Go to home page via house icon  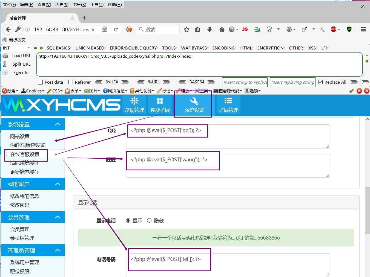pos(222,29)
